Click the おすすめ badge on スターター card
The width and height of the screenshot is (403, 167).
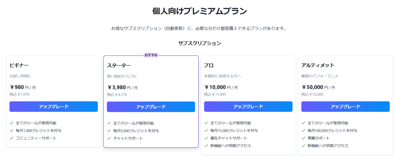point(151,55)
